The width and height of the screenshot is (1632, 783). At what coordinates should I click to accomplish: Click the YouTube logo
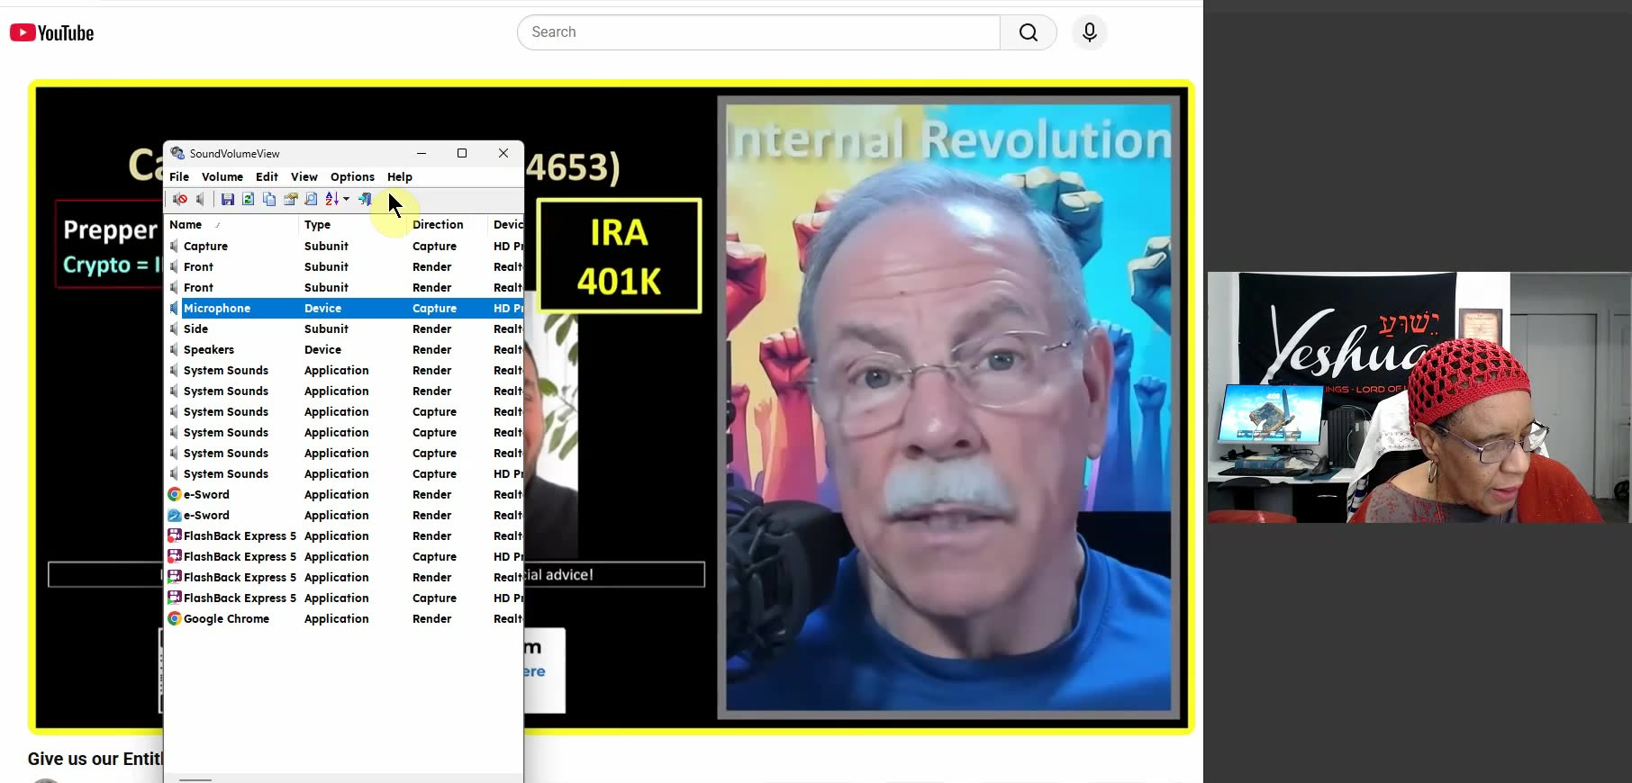[x=52, y=33]
